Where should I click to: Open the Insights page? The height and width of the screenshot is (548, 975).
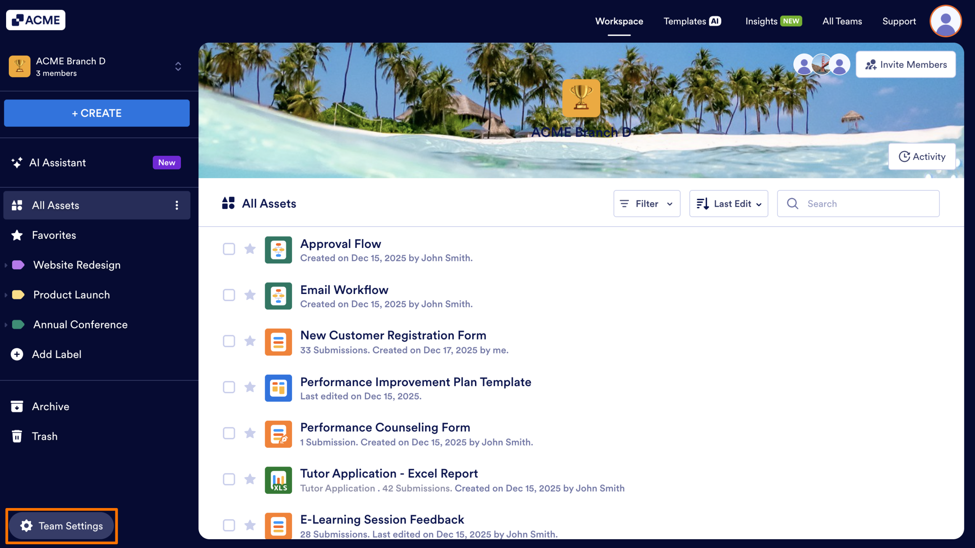coord(761,21)
